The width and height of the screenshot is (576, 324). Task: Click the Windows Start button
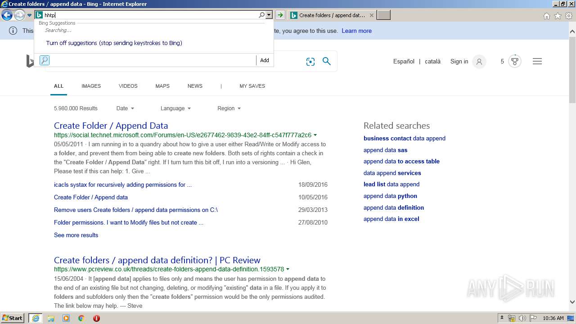click(13, 318)
